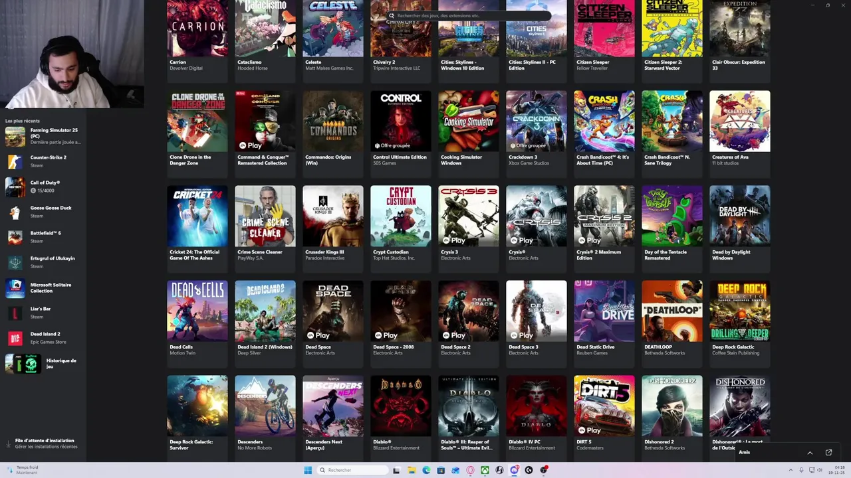
Task: Select Call of Duty icon in sidebar
Action: 15,187
